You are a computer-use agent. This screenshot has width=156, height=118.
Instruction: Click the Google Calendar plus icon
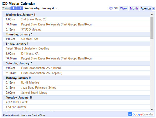pos(130,114)
